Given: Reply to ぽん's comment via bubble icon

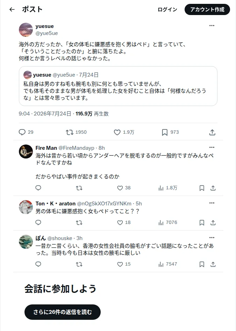Looking at the screenshot, I should point(38,264).
